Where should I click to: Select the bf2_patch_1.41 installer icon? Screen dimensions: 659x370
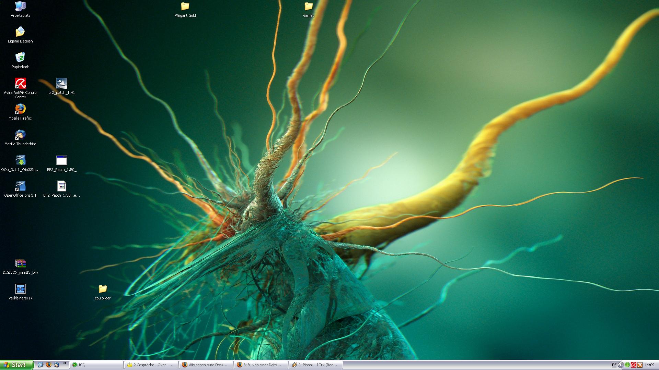click(61, 83)
